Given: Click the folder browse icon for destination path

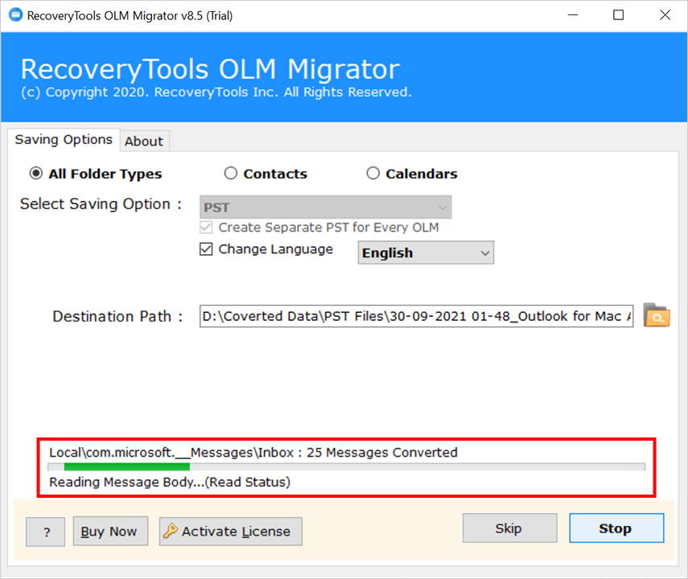Looking at the screenshot, I should 657,315.
